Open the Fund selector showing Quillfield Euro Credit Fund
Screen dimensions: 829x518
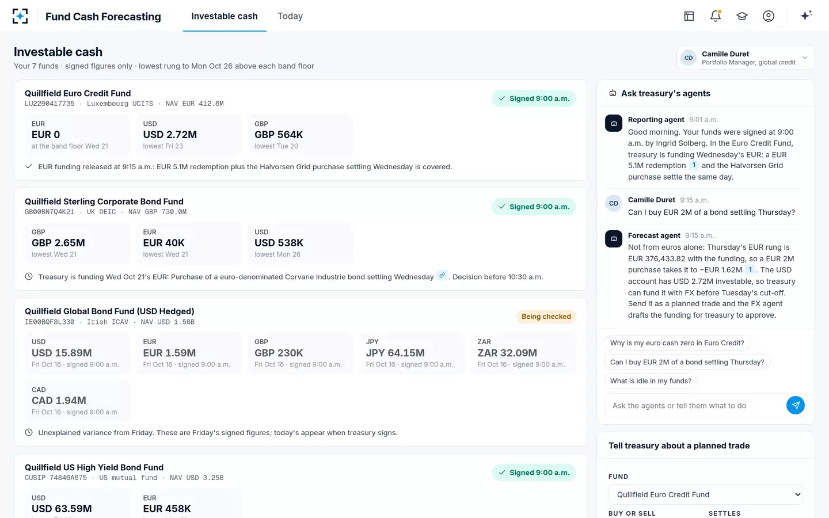pyautogui.click(x=705, y=494)
